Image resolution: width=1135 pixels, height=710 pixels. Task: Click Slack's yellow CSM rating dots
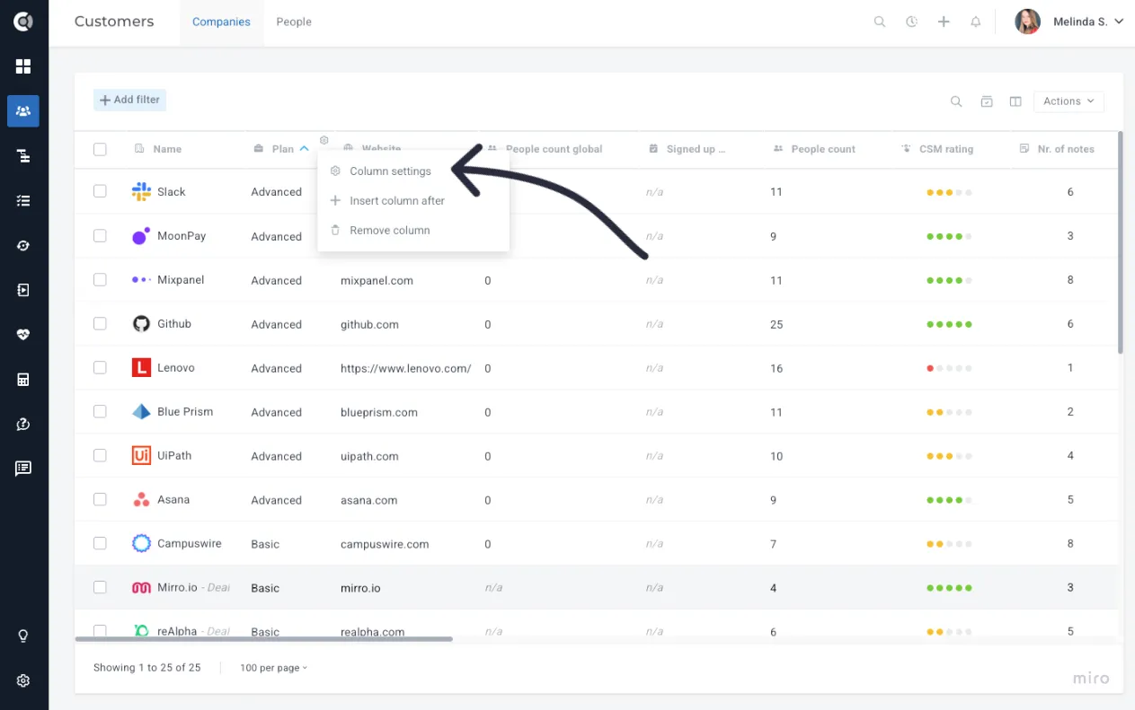[949, 192]
